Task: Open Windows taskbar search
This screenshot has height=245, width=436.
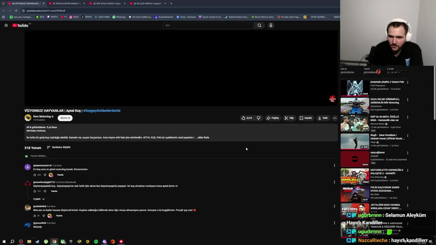Action: [12, 242]
